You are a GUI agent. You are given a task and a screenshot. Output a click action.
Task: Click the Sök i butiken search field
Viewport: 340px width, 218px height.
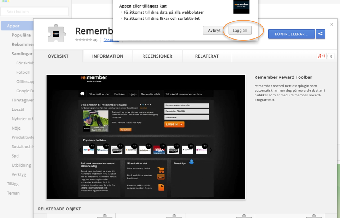pyautogui.click(x=35, y=12)
